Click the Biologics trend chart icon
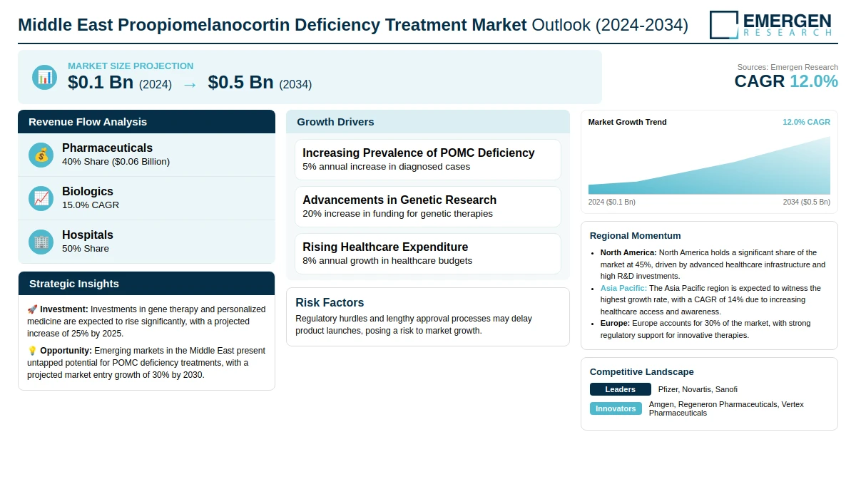The image size is (856, 499). (41, 198)
